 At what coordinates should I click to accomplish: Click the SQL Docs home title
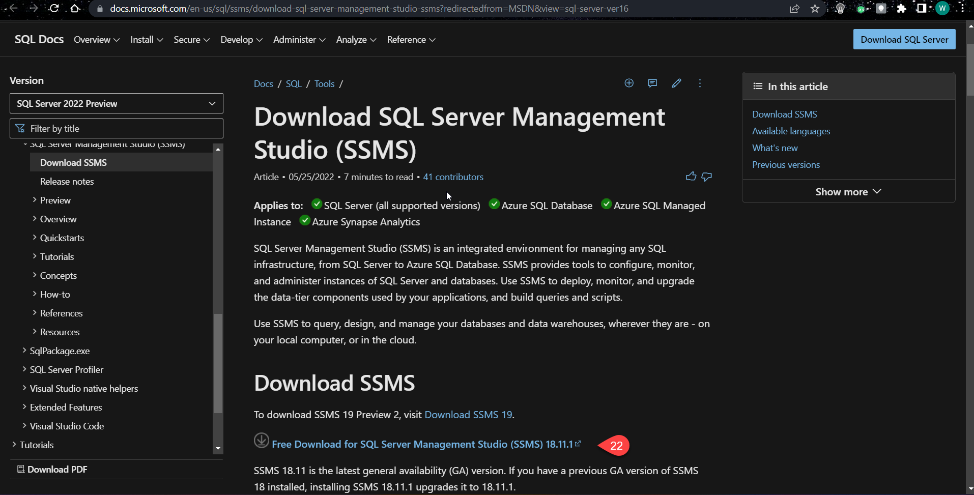point(39,39)
